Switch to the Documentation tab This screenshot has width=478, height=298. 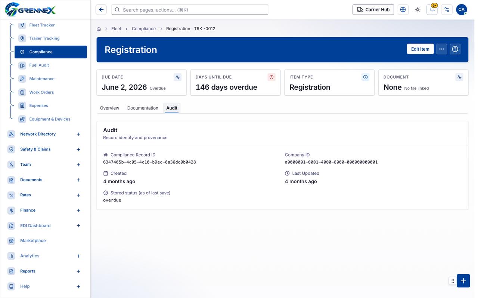pos(143,108)
